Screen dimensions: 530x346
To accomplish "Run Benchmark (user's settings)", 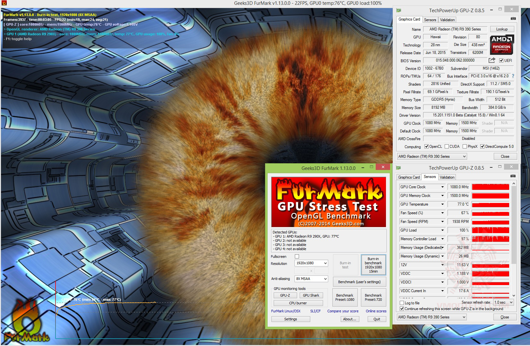I will point(359,282).
